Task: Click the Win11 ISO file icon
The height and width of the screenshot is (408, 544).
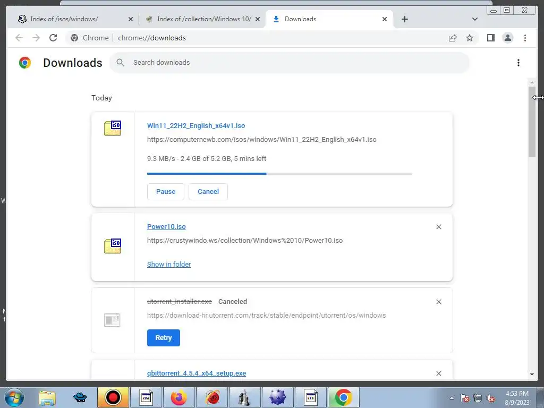Action: pos(113,128)
